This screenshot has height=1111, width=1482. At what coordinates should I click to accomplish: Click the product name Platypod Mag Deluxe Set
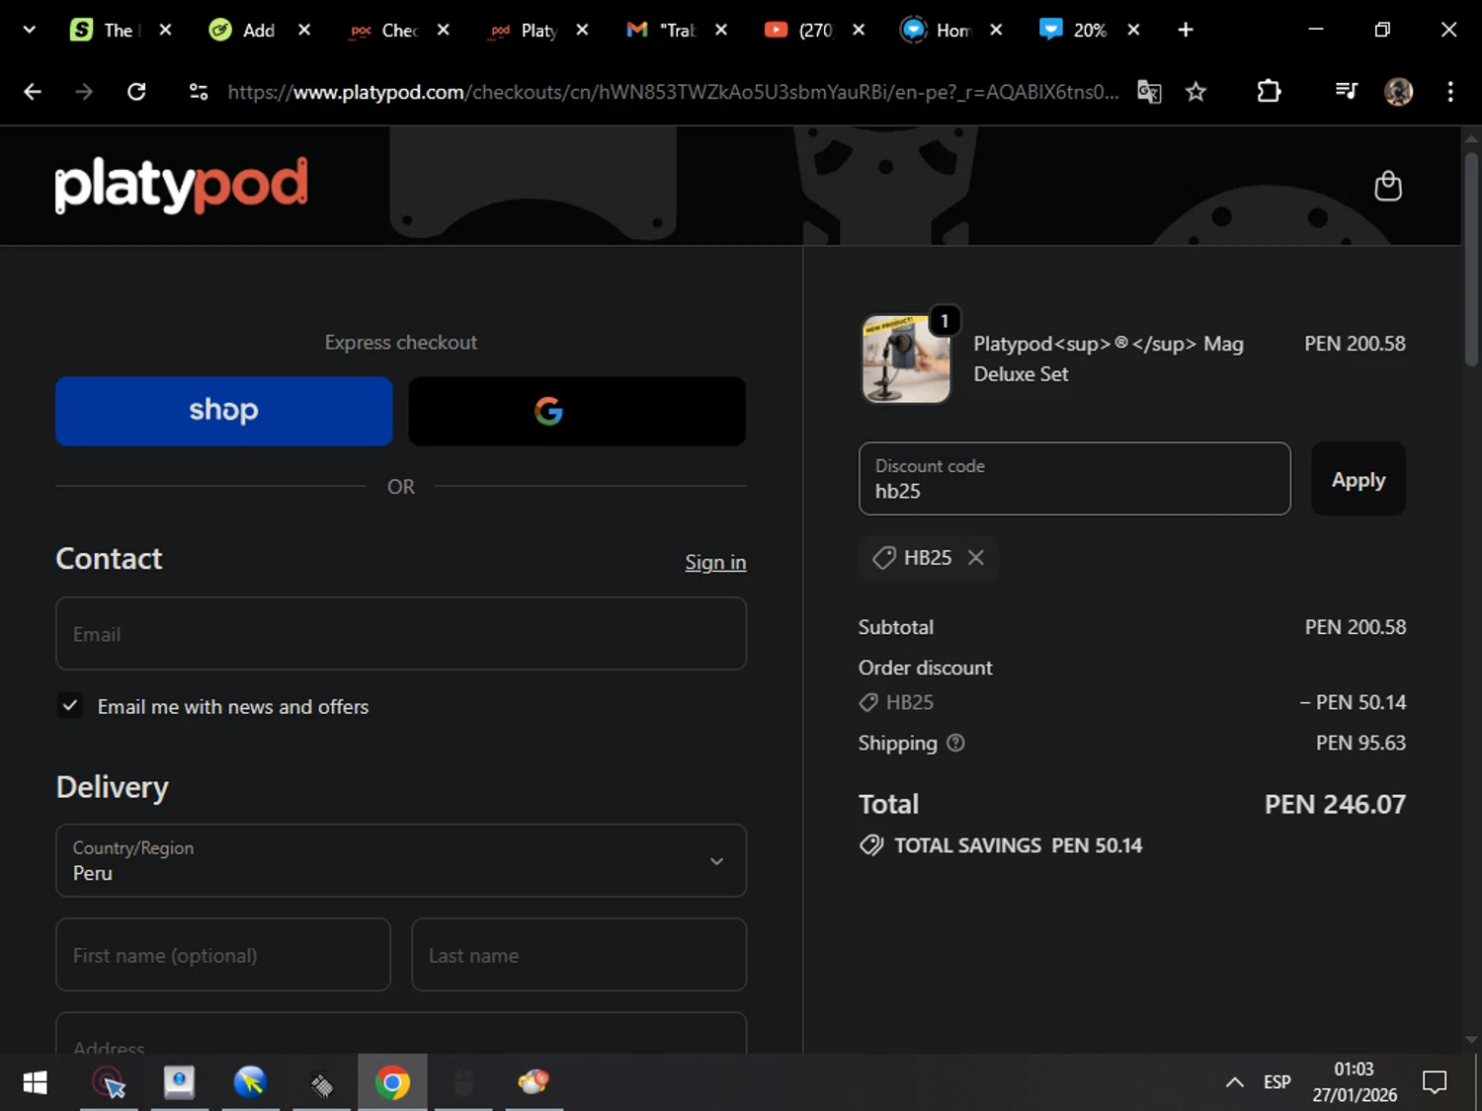(x=1109, y=358)
